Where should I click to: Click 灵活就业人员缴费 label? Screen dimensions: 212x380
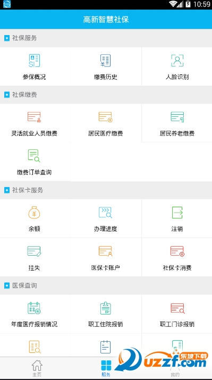point(34,133)
